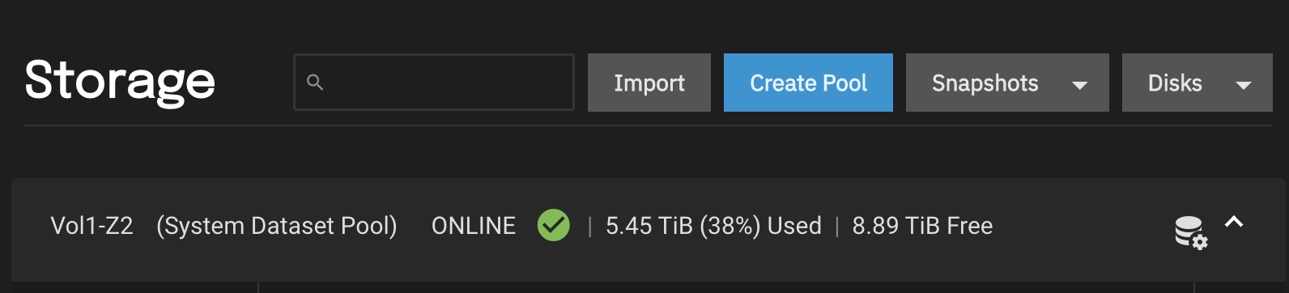Click the Create Pool button
Viewport: 1289px width, 293px height.
(808, 83)
